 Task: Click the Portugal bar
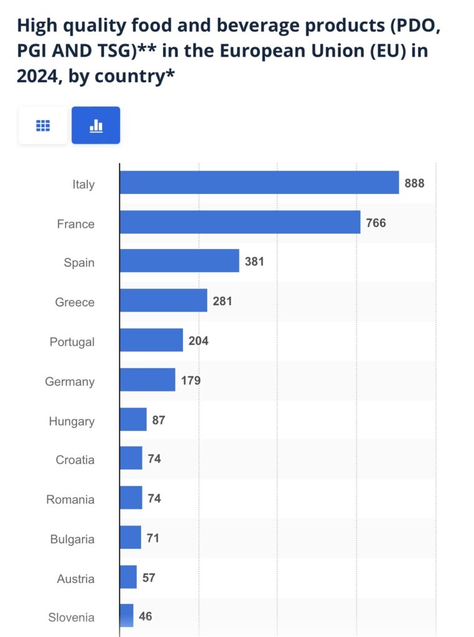click(151, 340)
